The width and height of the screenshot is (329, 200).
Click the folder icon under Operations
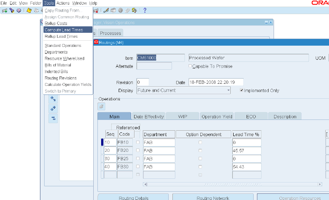(x=101, y=107)
